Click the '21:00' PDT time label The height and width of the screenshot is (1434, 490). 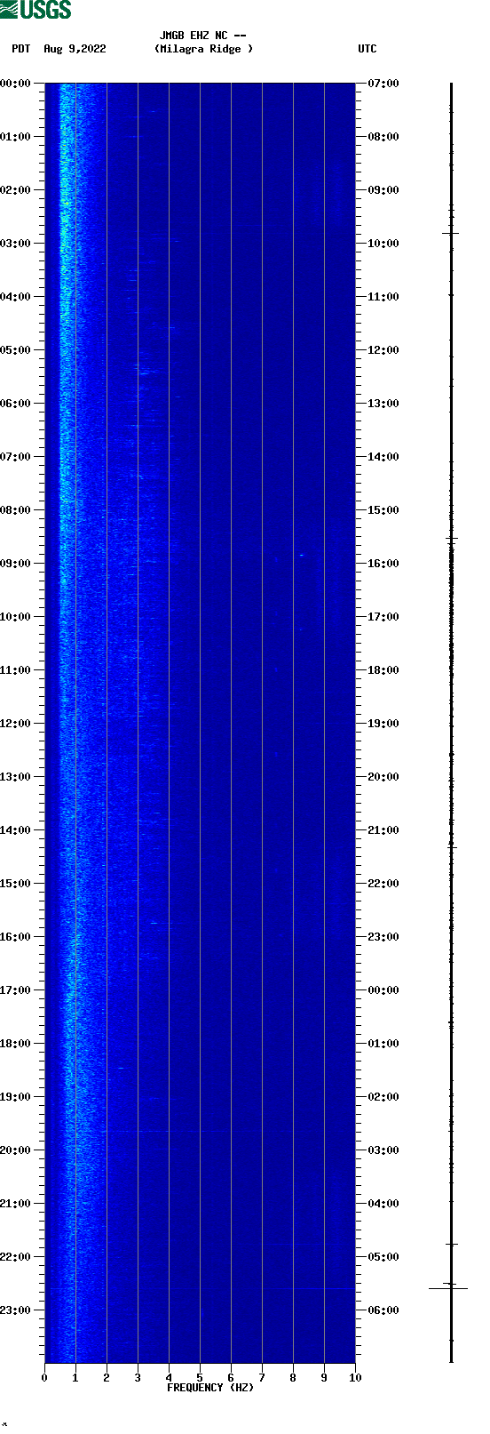click(16, 1204)
